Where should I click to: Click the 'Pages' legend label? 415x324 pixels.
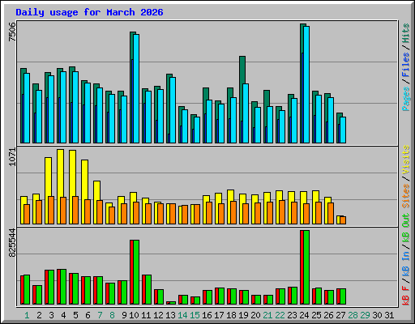pyautogui.click(x=406, y=99)
